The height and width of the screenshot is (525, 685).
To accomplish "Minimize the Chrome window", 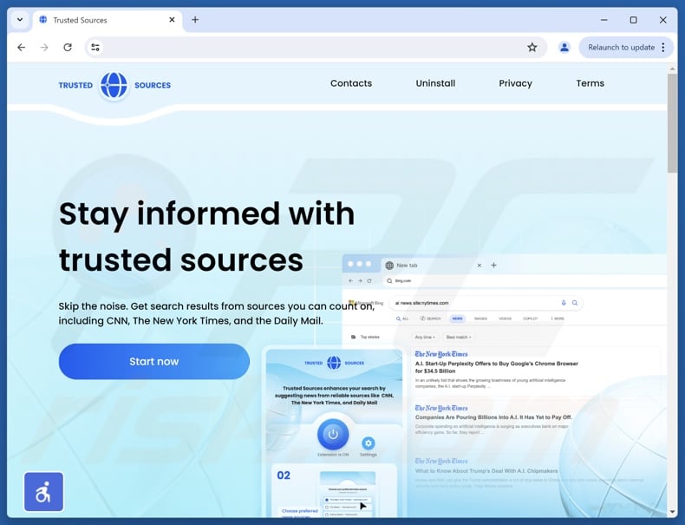I will tap(604, 20).
